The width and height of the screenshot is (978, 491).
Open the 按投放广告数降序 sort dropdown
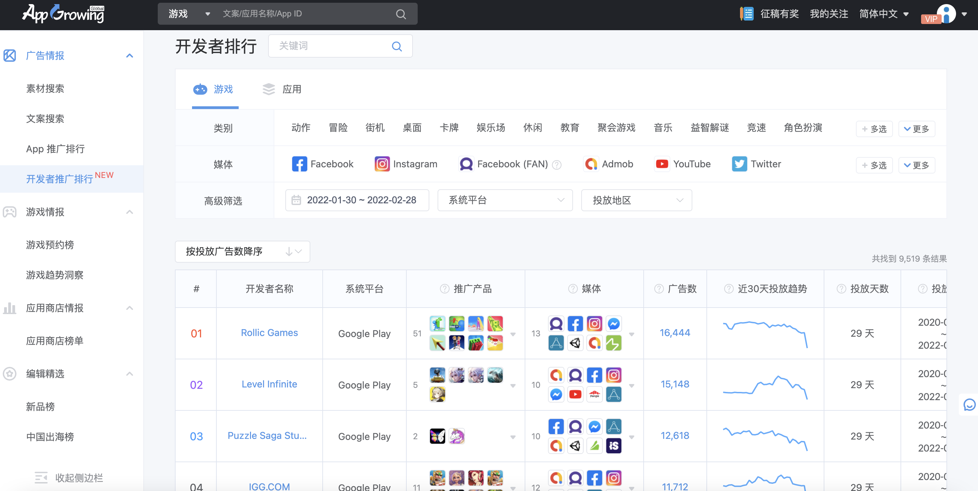(x=242, y=251)
